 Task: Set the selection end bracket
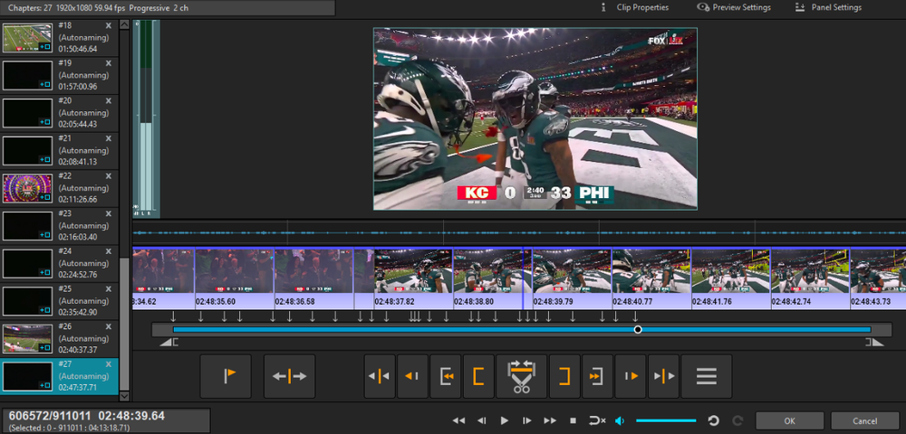[564, 376]
